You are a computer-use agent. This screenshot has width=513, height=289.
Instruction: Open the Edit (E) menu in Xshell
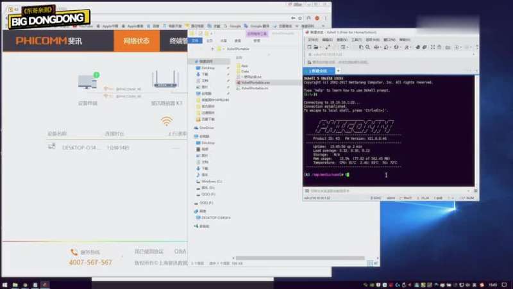pyautogui.click(x=327, y=40)
